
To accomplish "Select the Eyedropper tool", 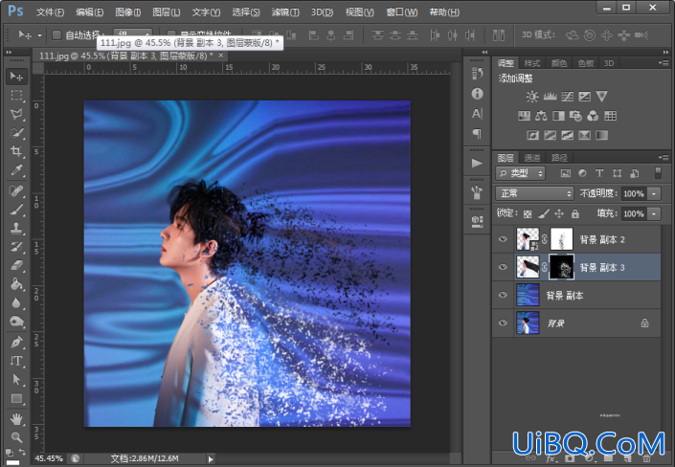I will pos(16,170).
